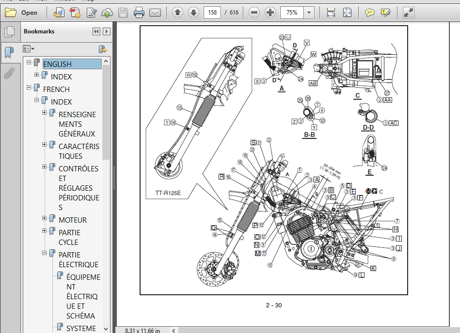This screenshot has width=460, height=333.
Task: Add a sticky note comment
Action: pyautogui.click(x=370, y=13)
